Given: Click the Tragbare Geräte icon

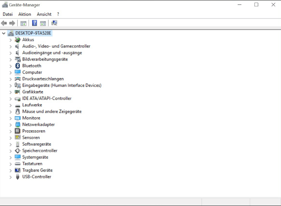Looking at the screenshot, I should click(x=18, y=170).
